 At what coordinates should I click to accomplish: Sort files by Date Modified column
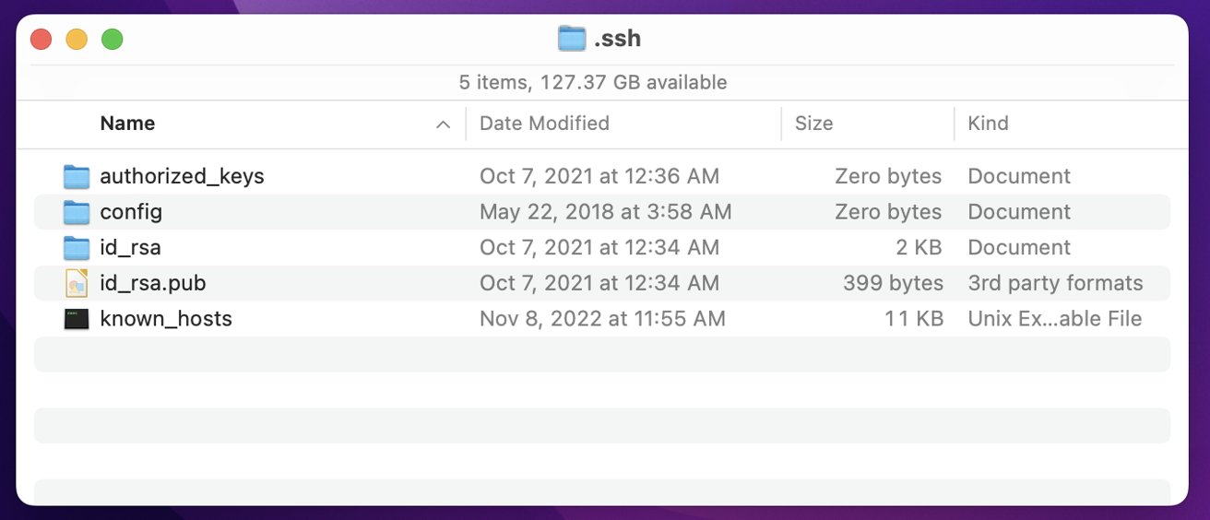[544, 124]
